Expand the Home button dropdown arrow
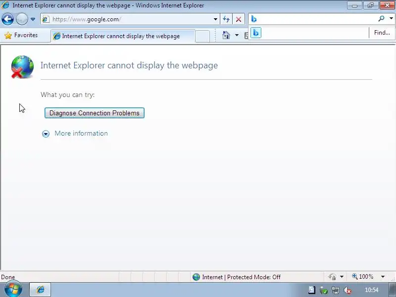Screen dimensions: 396x297 [237, 35]
